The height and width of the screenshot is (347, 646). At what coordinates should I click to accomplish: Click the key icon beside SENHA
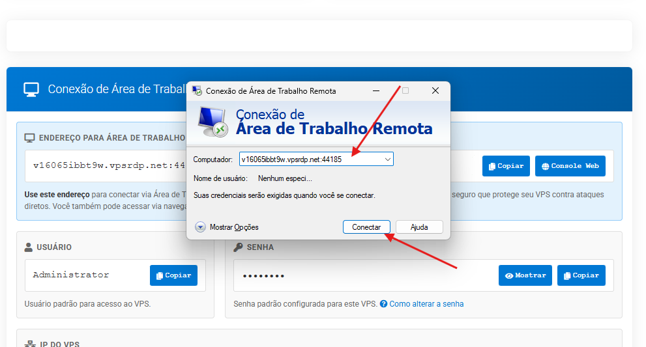pos(239,247)
